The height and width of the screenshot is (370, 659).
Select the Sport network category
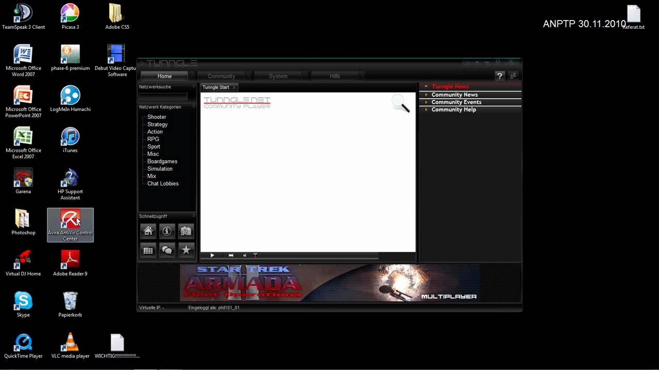pos(153,146)
